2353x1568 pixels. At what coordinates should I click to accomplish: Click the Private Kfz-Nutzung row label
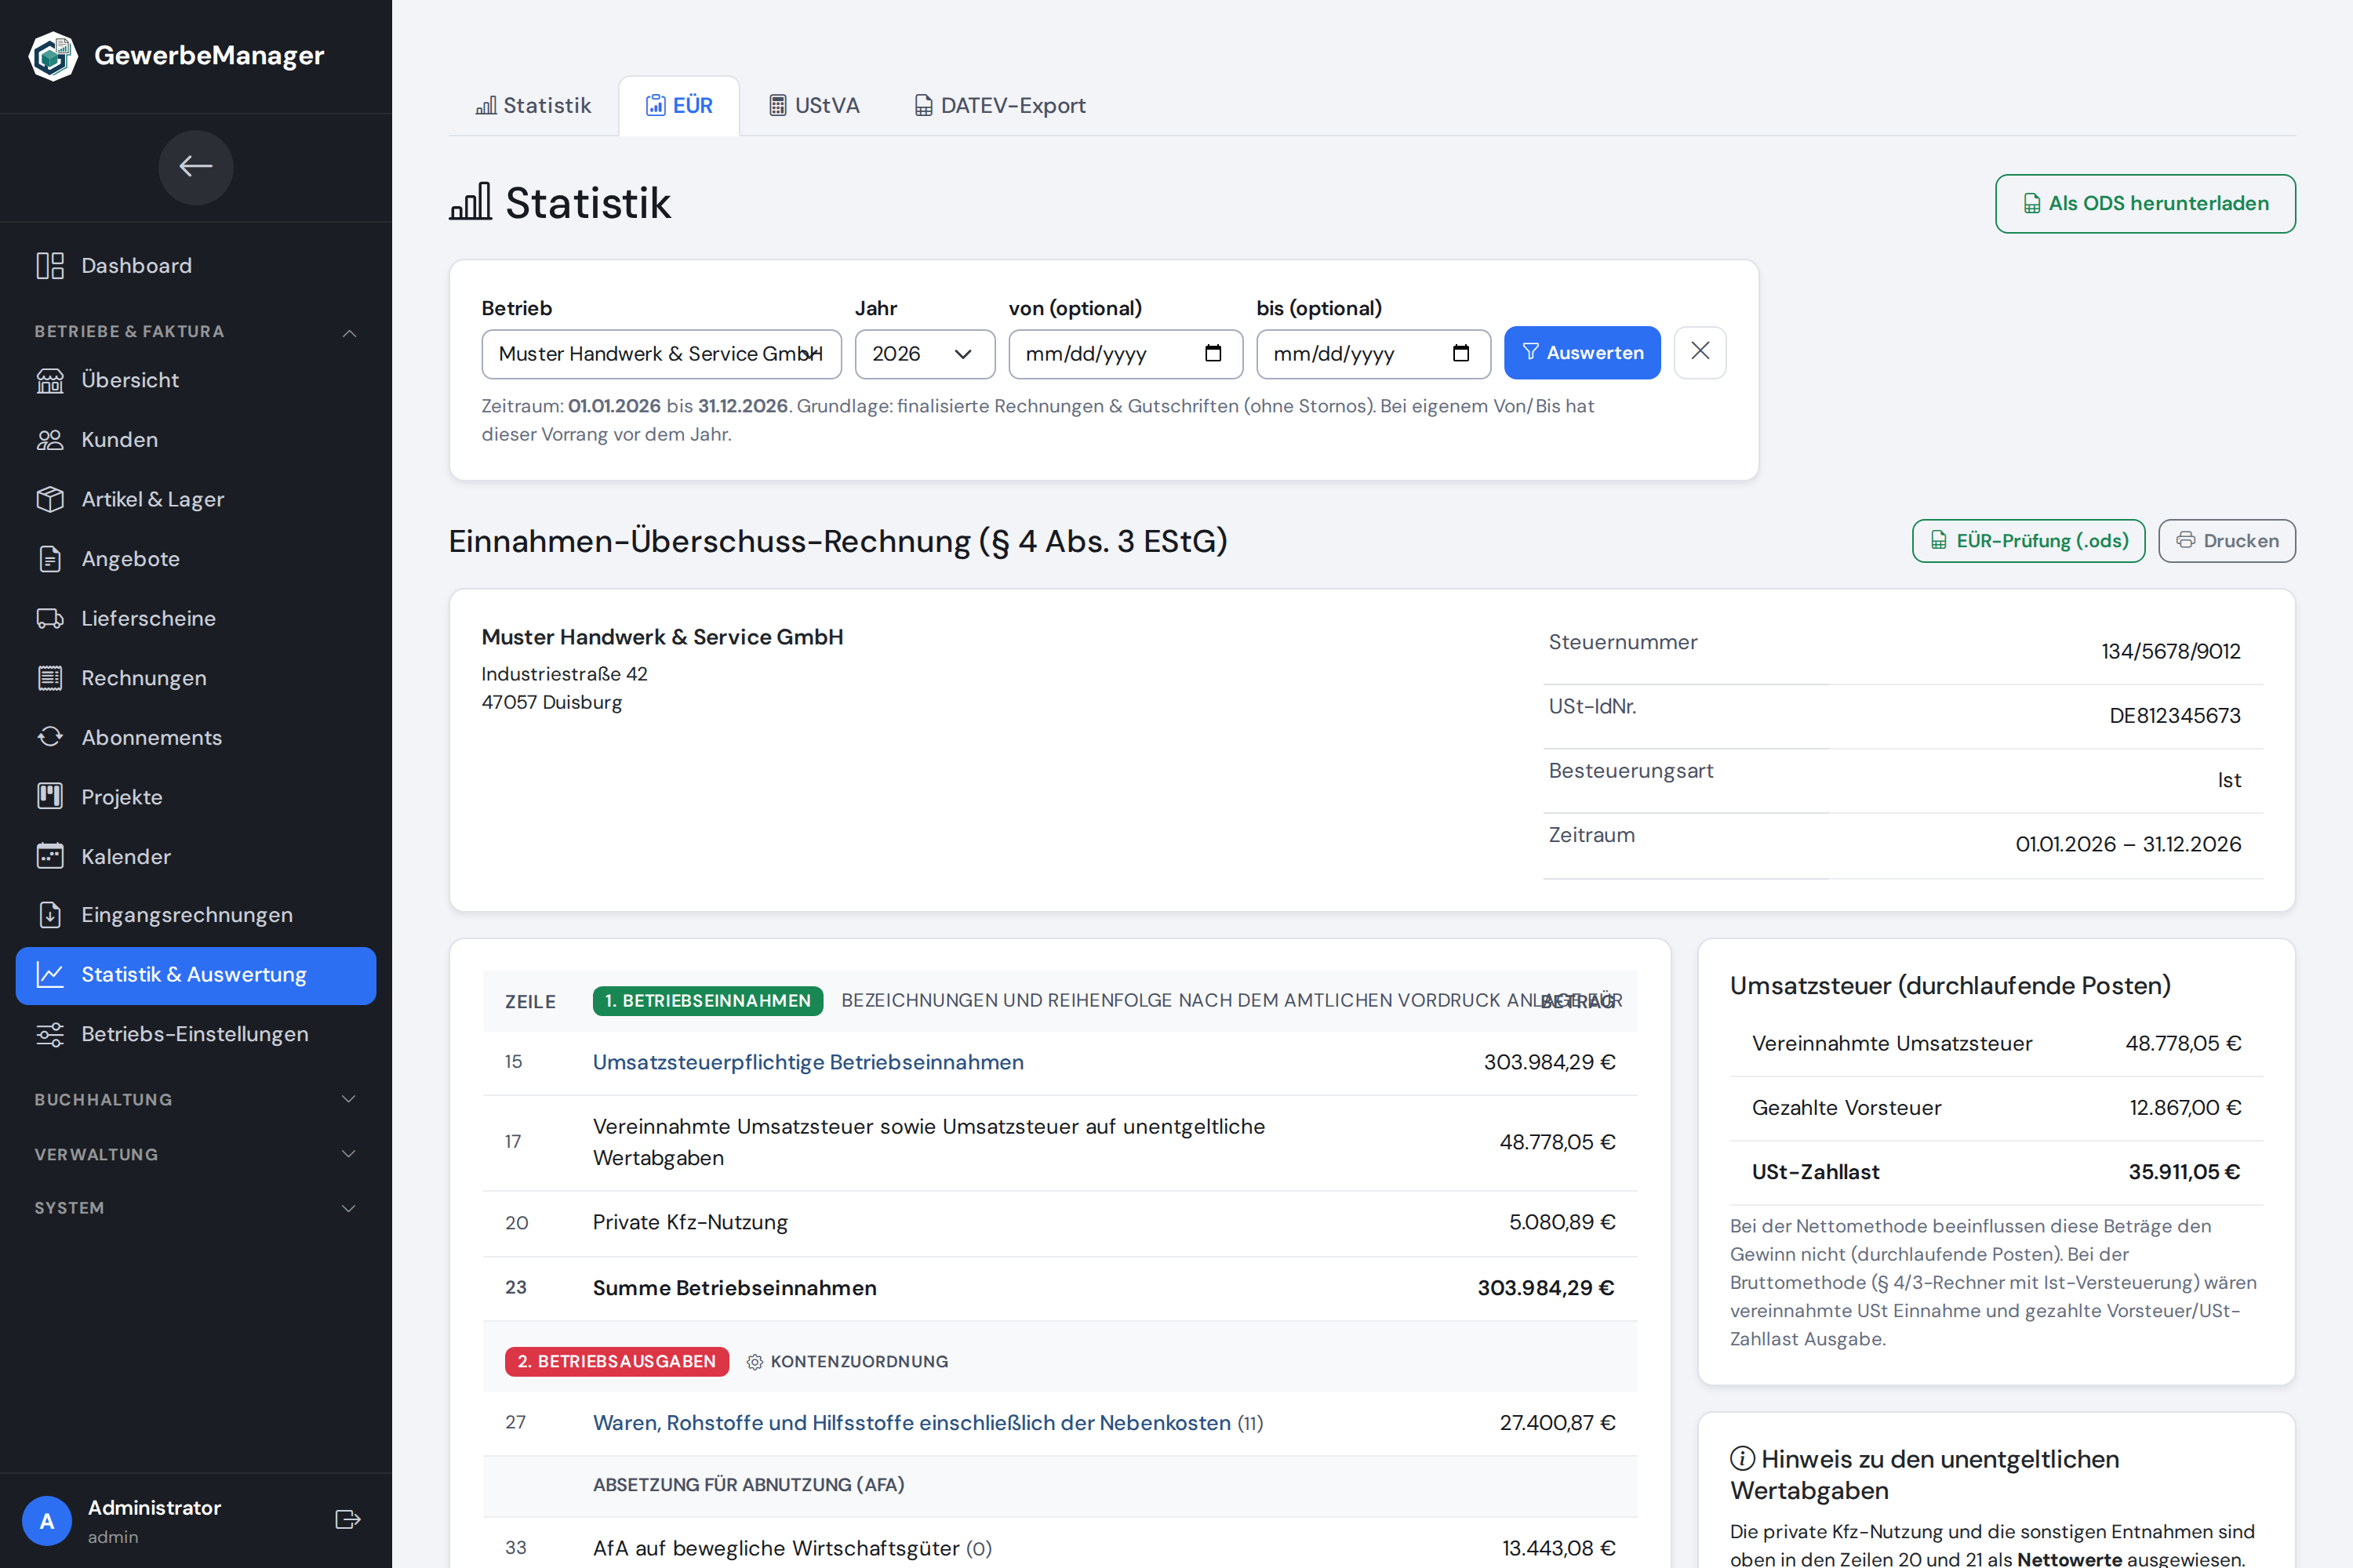click(690, 1223)
